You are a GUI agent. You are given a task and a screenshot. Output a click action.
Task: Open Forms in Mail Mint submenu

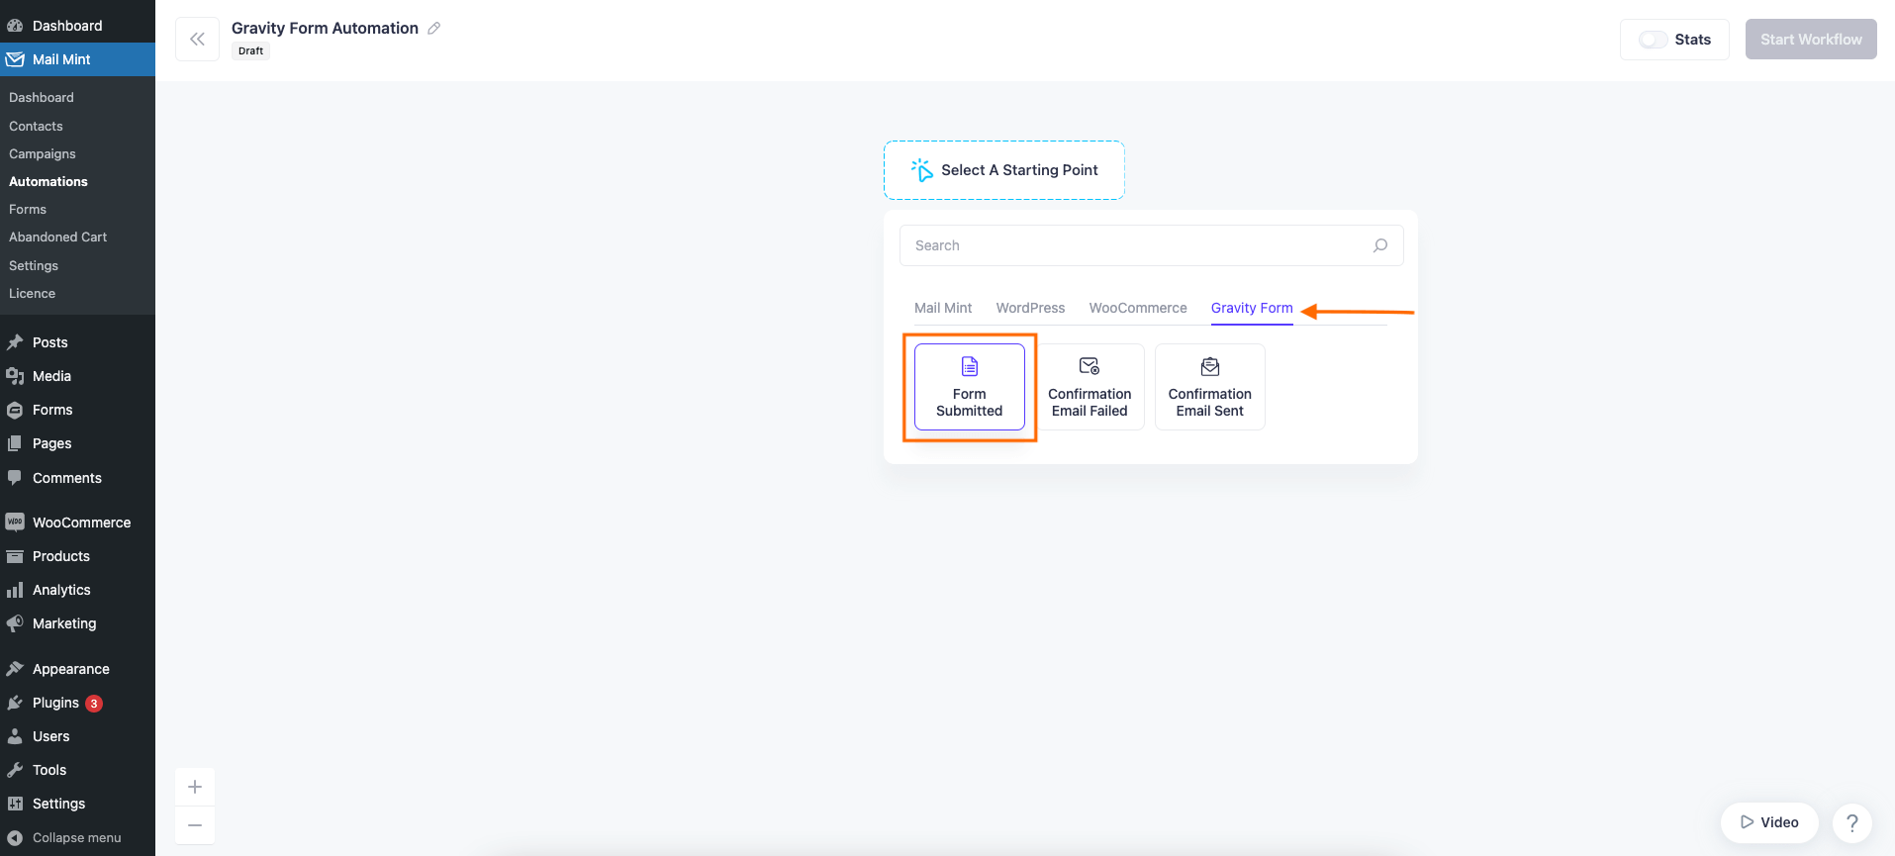[28, 209]
